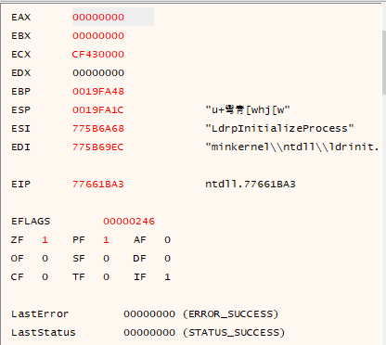This screenshot has width=386, height=345.
Task: Toggle the ZF flag value
Action: tap(45, 239)
